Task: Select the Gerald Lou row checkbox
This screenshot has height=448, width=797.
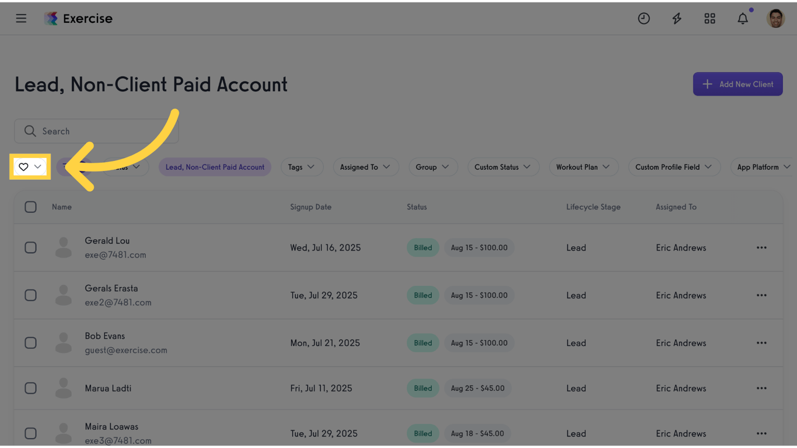Action: 30,247
